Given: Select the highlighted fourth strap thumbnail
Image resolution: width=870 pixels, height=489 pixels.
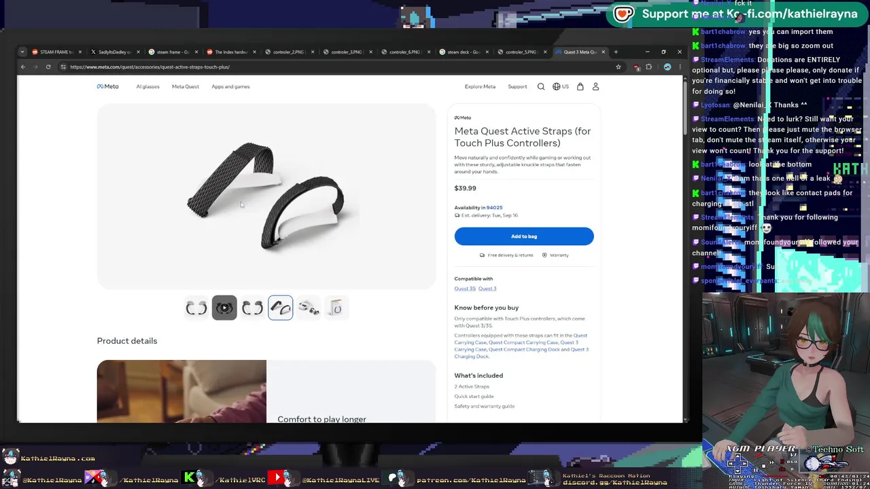Looking at the screenshot, I should click(x=280, y=308).
